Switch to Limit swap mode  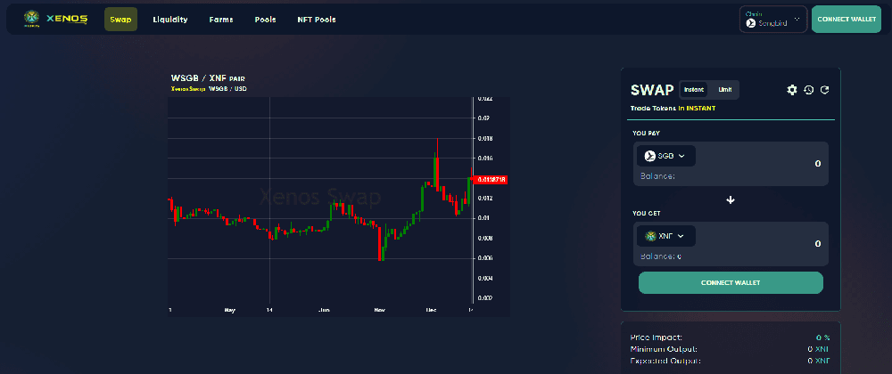(724, 90)
